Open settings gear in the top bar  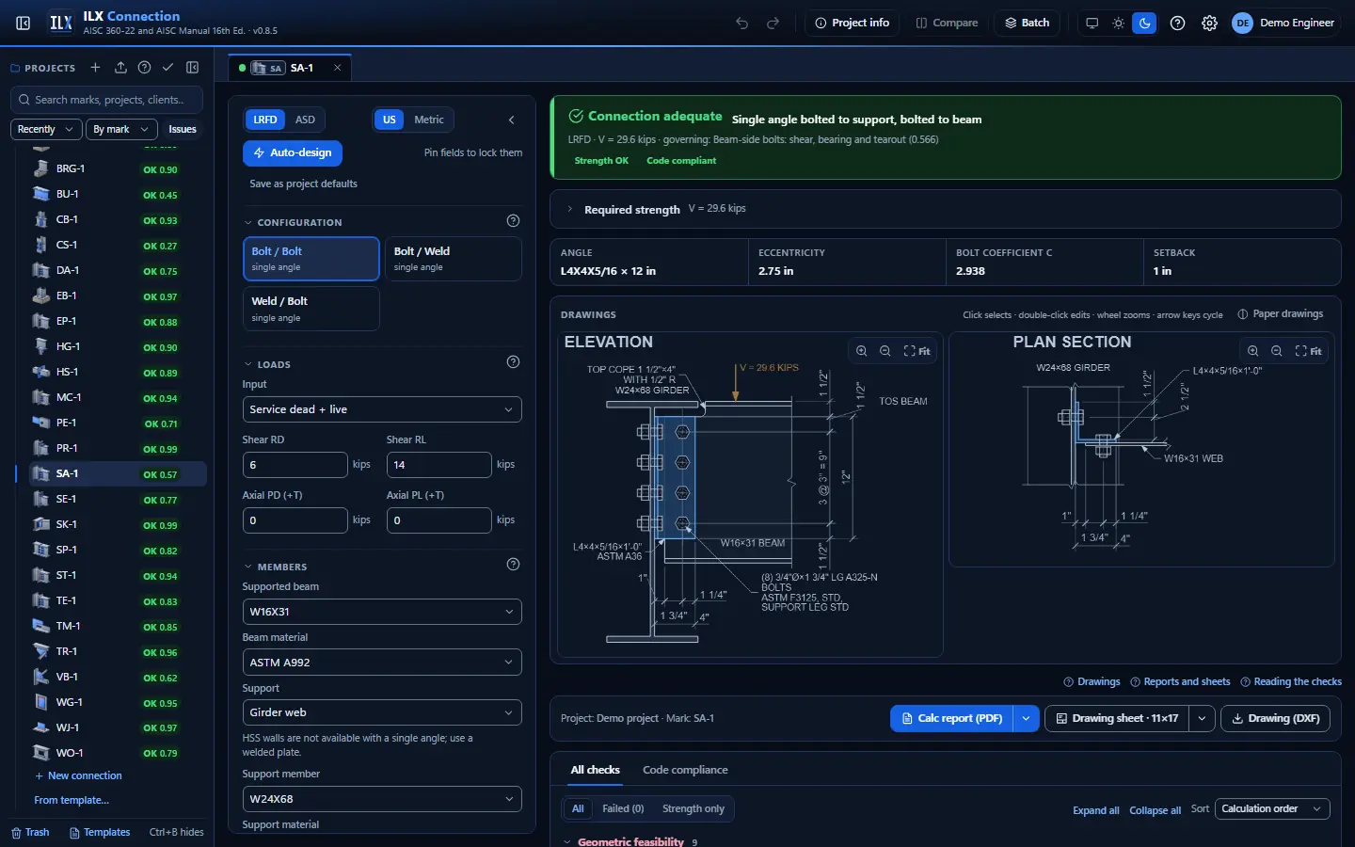tap(1210, 23)
